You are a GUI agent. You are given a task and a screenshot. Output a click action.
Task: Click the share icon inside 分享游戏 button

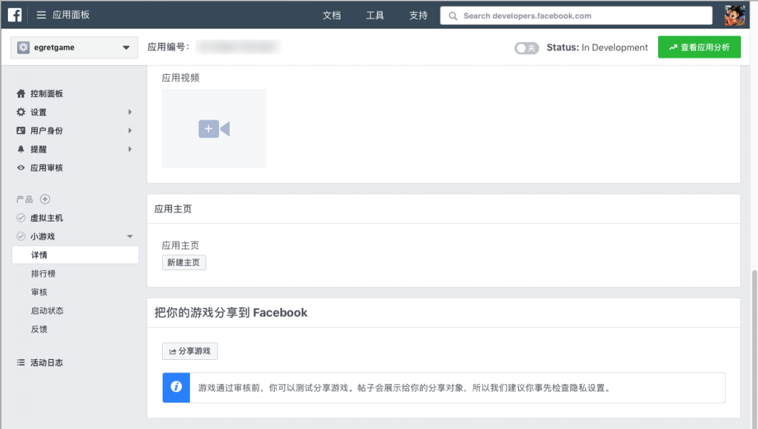[171, 351]
